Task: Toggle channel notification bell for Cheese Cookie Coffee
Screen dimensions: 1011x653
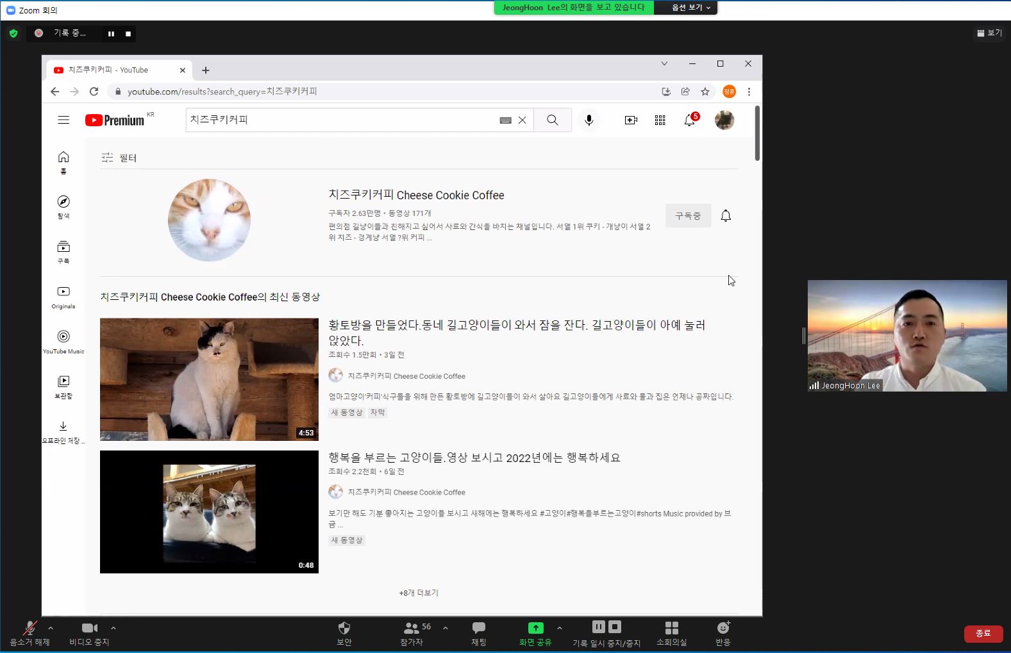Action: coord(726,216)
